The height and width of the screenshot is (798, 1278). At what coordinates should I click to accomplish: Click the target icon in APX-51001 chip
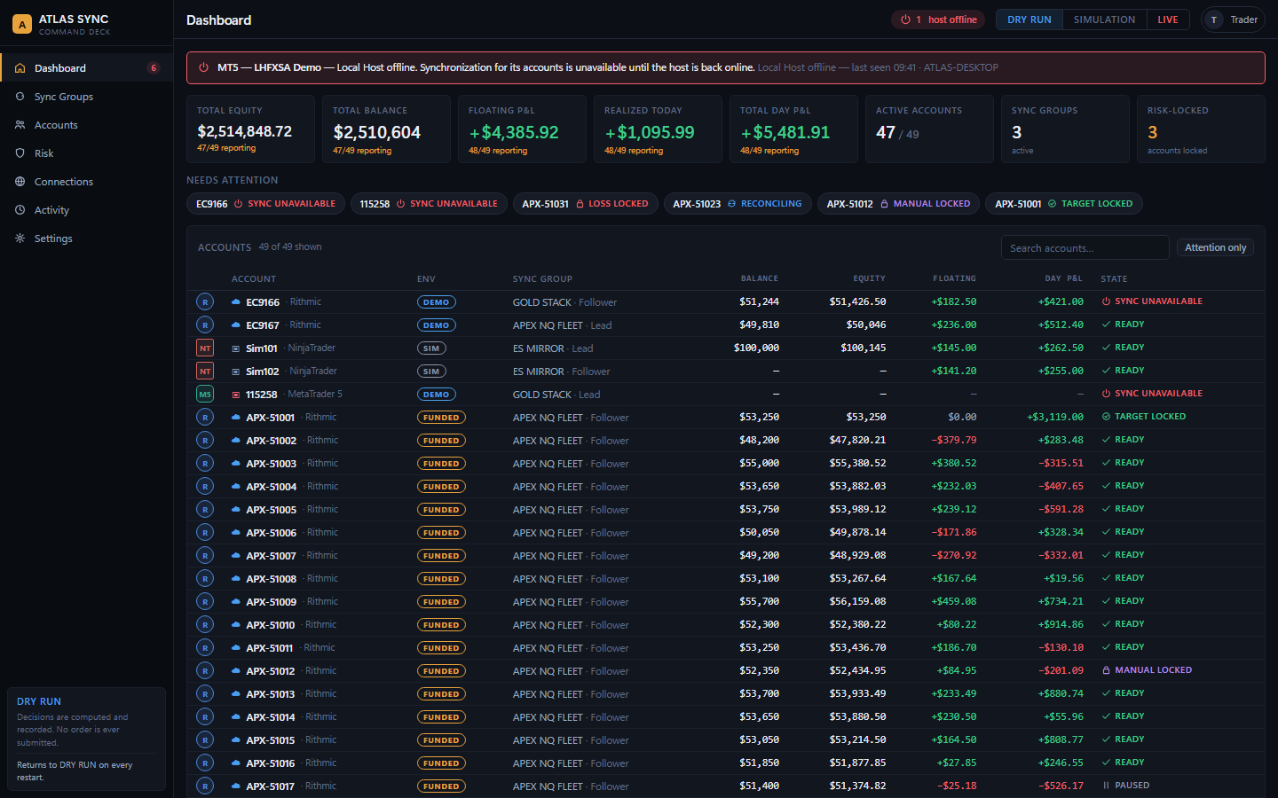click(1053, 204)
